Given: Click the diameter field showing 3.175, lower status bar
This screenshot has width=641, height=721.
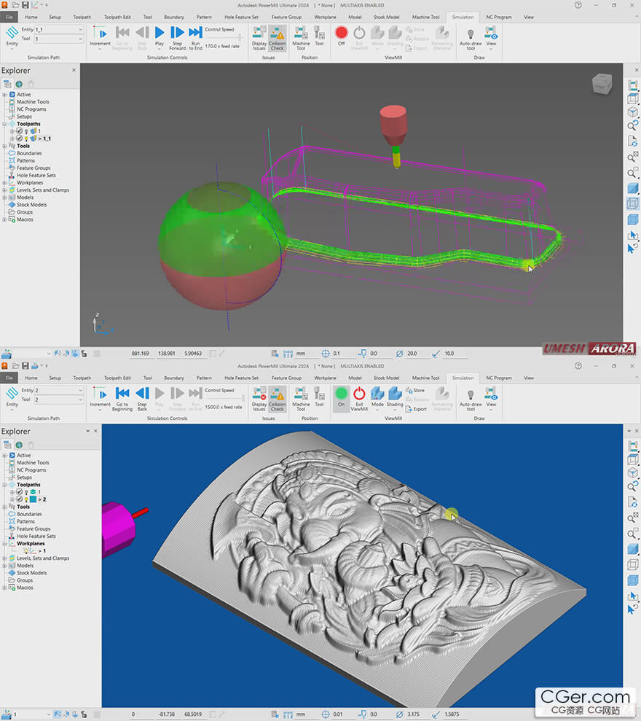Looking at the screenshot, I should 417,714.
